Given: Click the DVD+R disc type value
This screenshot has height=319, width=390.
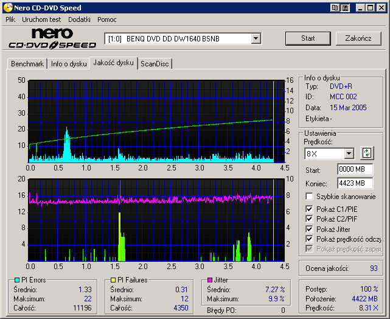Looking at the screenshot, I should (x=341, y=86).
